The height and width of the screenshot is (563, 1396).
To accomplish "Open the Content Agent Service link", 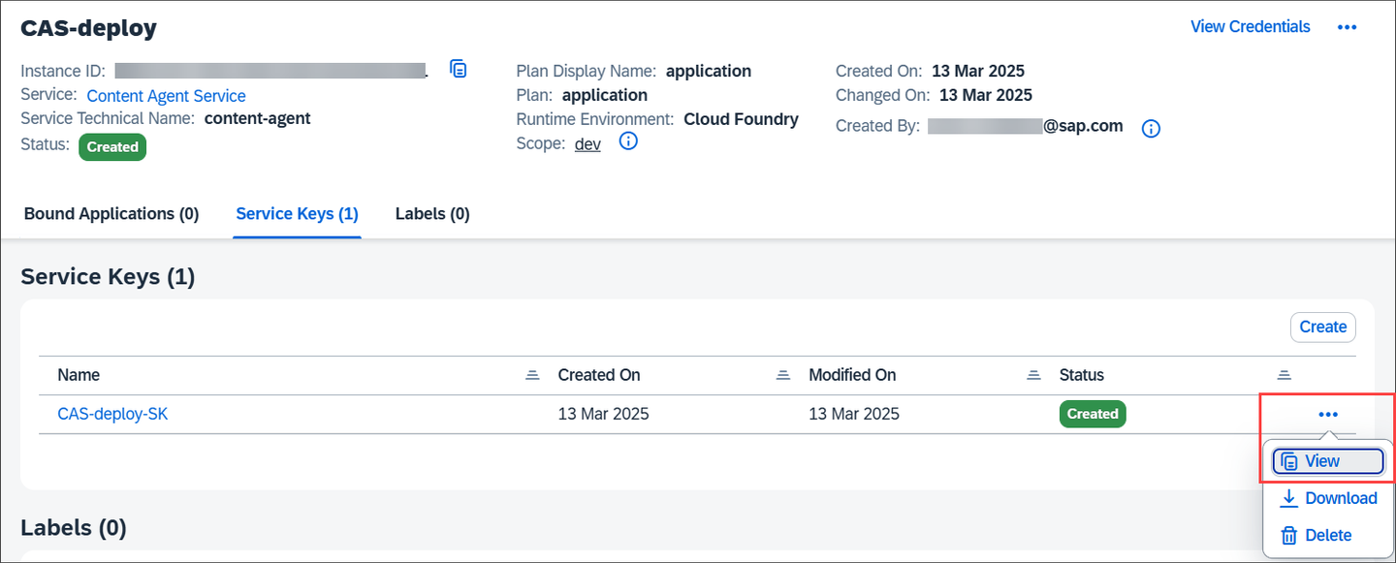I will [x=166, y=96].
